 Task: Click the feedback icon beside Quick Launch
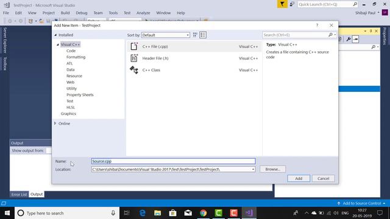[292, 4]
